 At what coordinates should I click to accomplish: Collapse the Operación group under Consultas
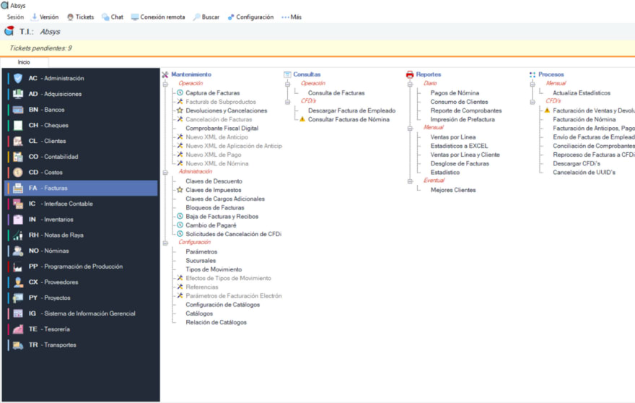click(x=287, y=84)
